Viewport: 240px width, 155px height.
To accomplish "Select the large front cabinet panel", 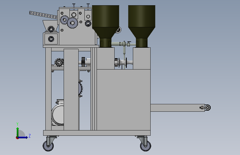I will click(123, 100).
